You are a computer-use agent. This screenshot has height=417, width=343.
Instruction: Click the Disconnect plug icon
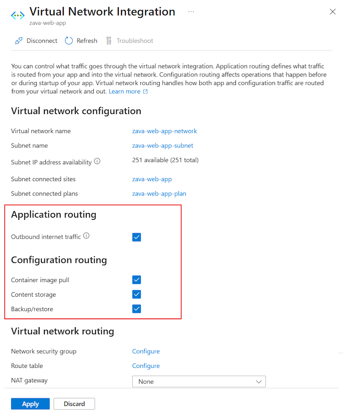coord(18,40)
